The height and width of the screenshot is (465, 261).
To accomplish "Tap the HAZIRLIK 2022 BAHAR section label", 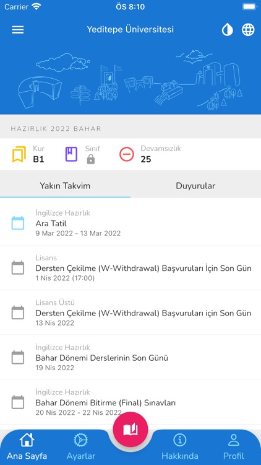I will click(56, 129).
